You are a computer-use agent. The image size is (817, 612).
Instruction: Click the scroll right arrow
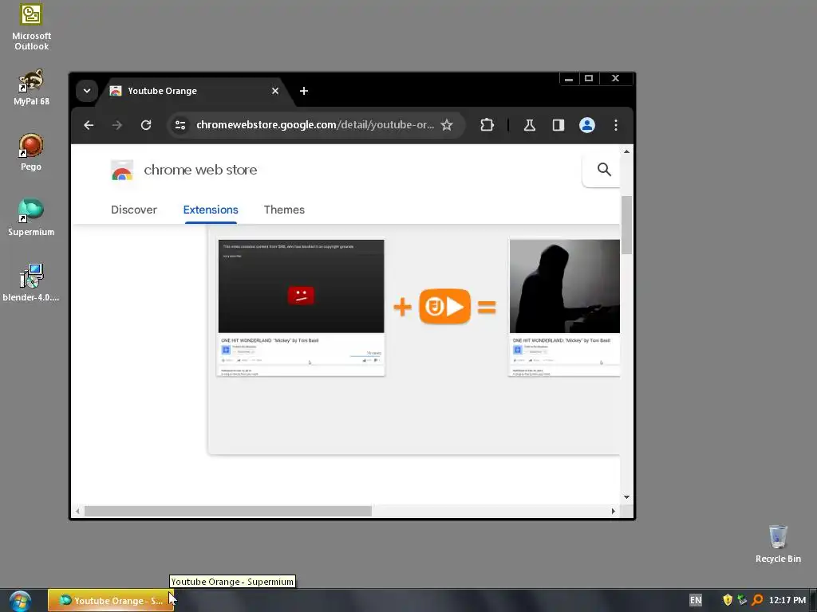[614, 511]
